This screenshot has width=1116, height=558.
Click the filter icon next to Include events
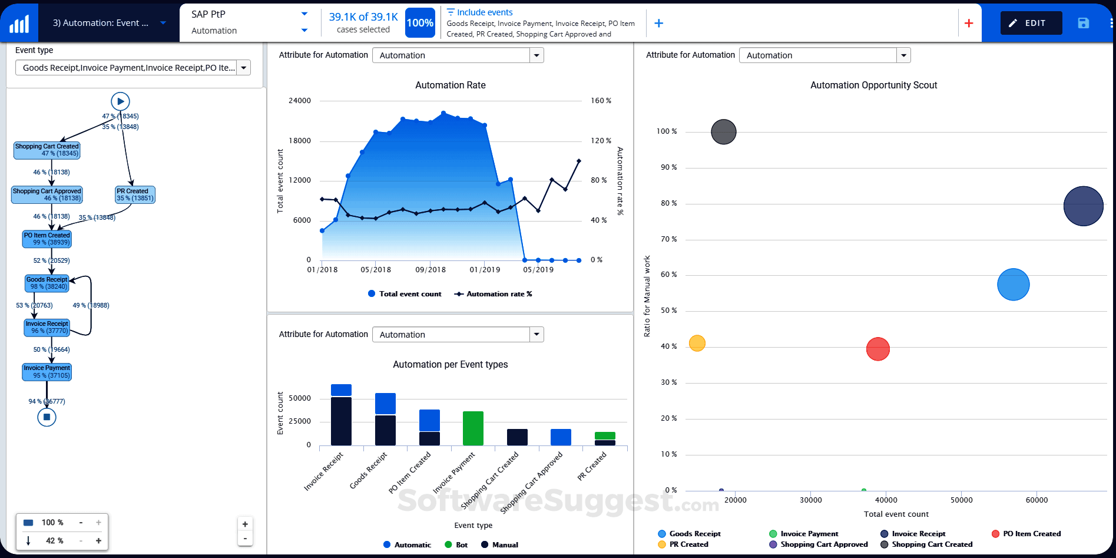point(450,11)
